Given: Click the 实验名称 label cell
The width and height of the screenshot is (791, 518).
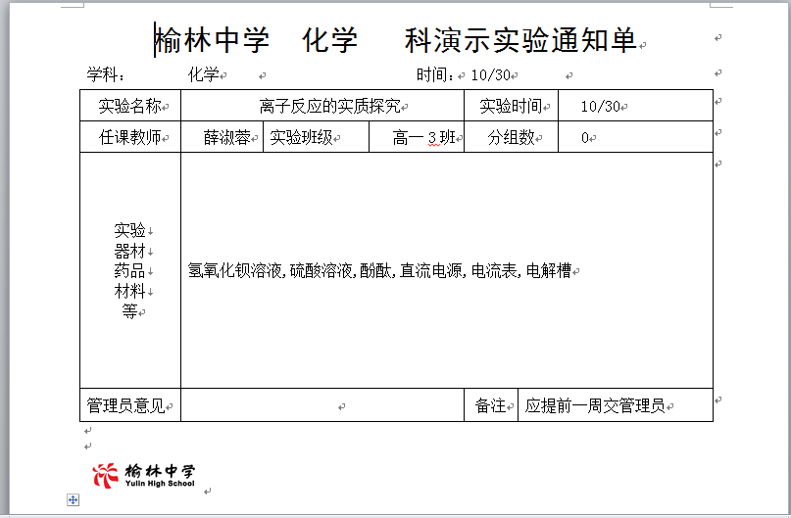Looking at the screenshot, I should (129, 107).
